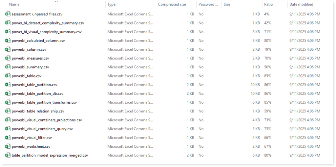
Task: Click the Excel icon for powerbi_worksheet.csv
Action: pos(8,146)
